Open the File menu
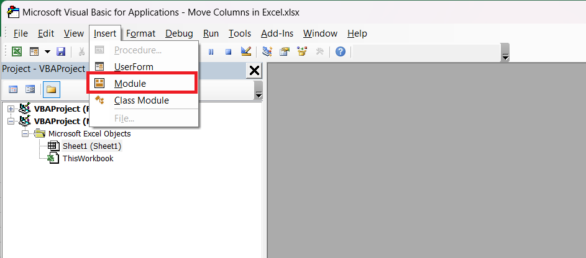Image resolution: width=586 pixels, height=258 pixels. tap(21, 33)
